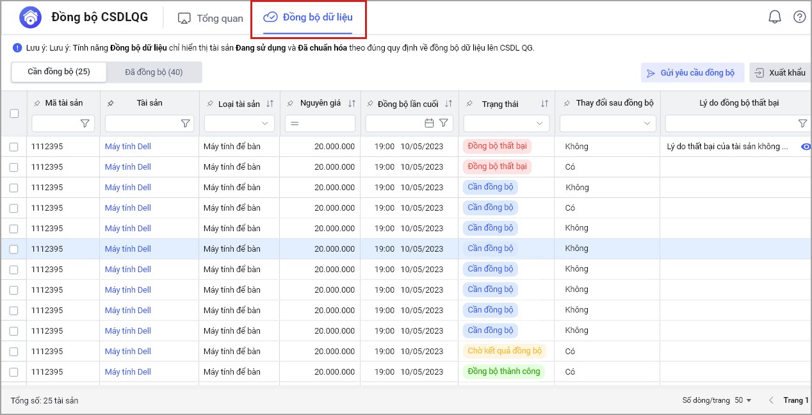
Task: Change rows per page dropdown showing 50
Action: coord(743,400)
